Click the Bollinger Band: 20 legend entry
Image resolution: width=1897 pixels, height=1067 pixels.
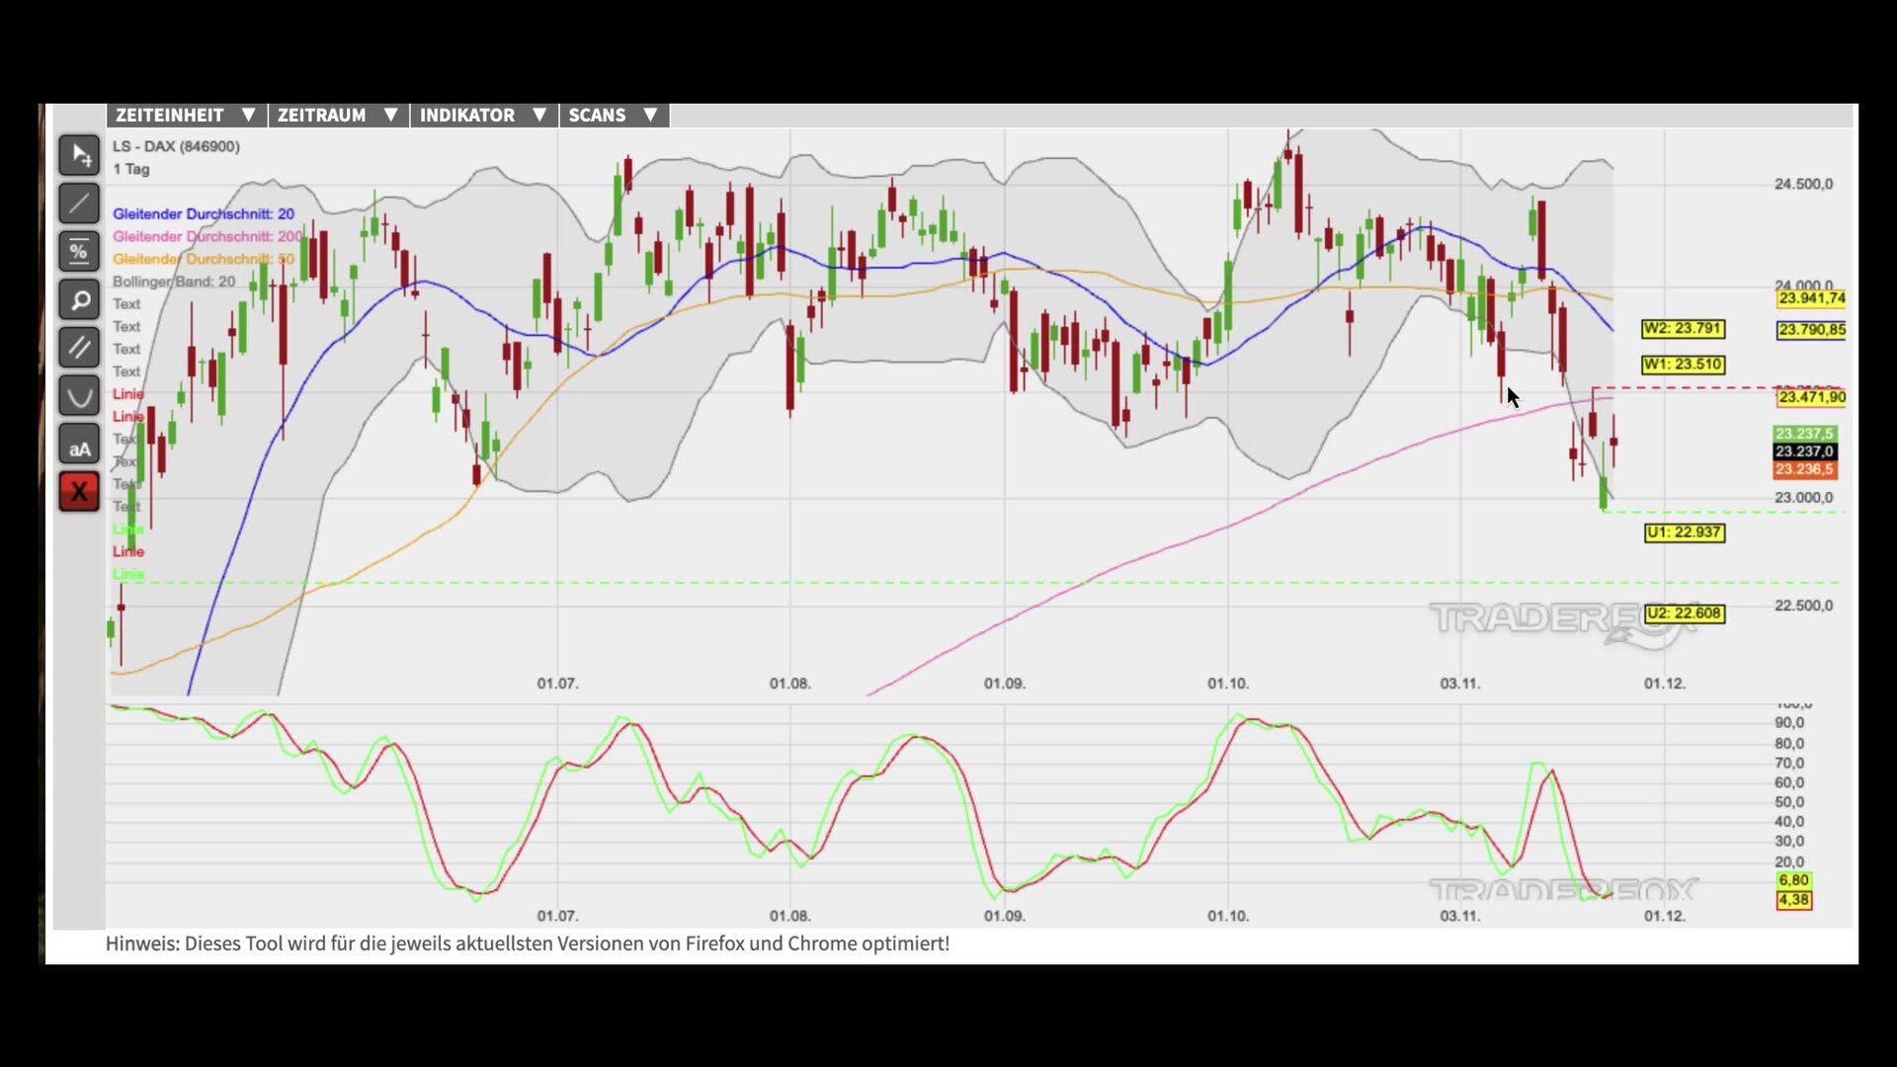point(174,282)
